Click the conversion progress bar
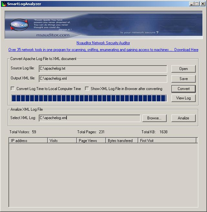The width and height of the screenshot is (207, 212). 89,98
